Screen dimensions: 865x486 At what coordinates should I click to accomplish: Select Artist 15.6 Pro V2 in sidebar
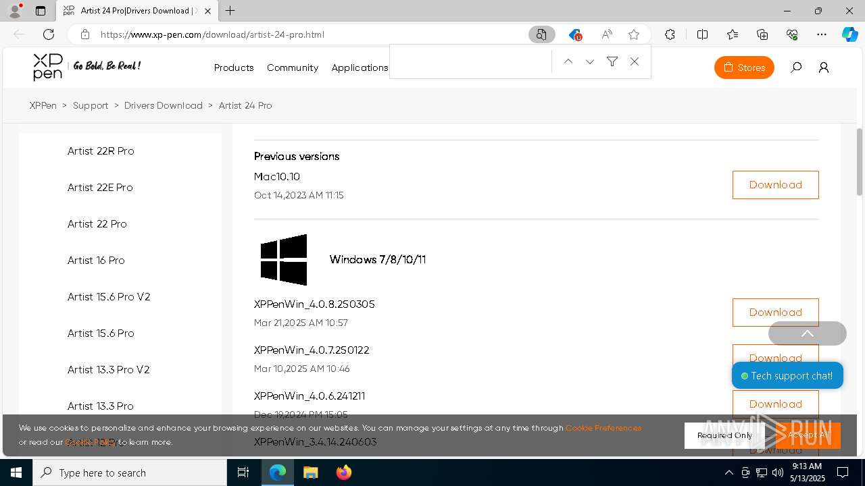pyautogui.click(x=109, y=297)
